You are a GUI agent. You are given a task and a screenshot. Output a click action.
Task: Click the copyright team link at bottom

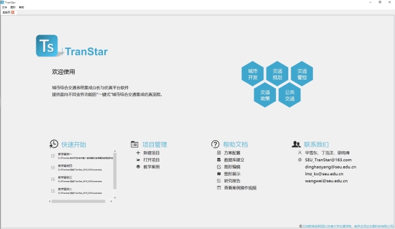point(348,227)
